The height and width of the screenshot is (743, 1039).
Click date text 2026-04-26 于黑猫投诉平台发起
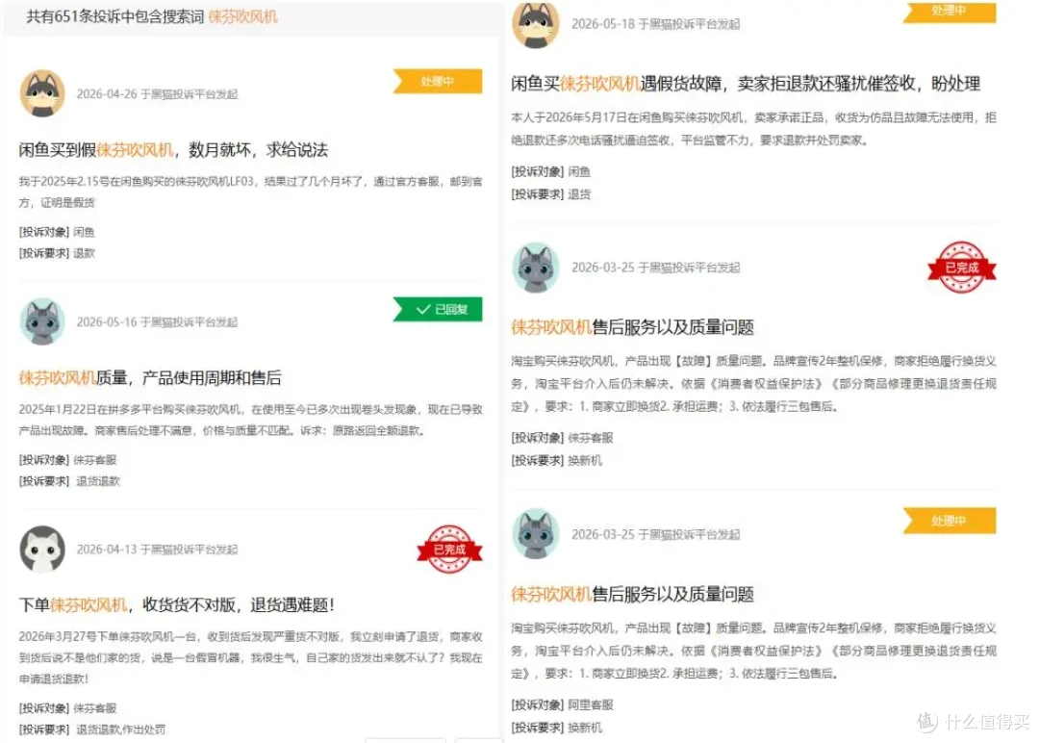[157, 94]
